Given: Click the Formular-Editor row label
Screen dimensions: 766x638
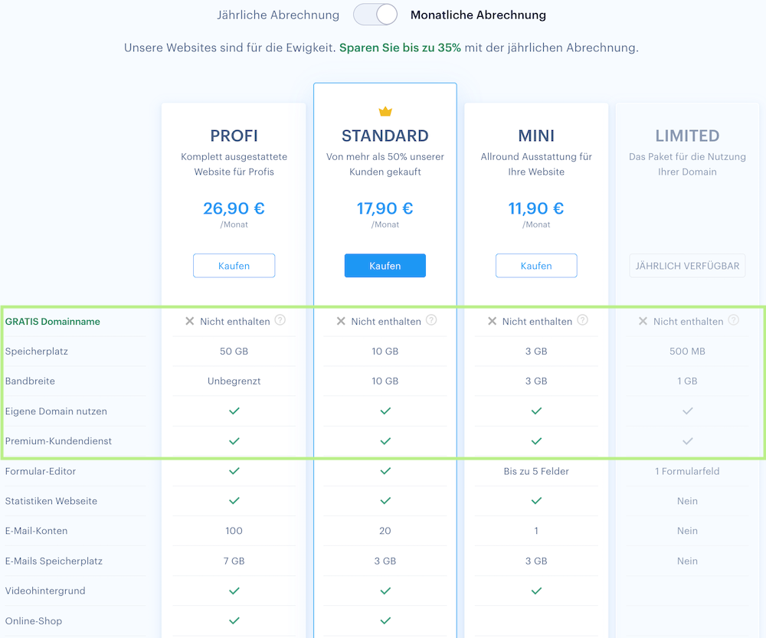Looking at the screenshot, I should pos(41,472).
